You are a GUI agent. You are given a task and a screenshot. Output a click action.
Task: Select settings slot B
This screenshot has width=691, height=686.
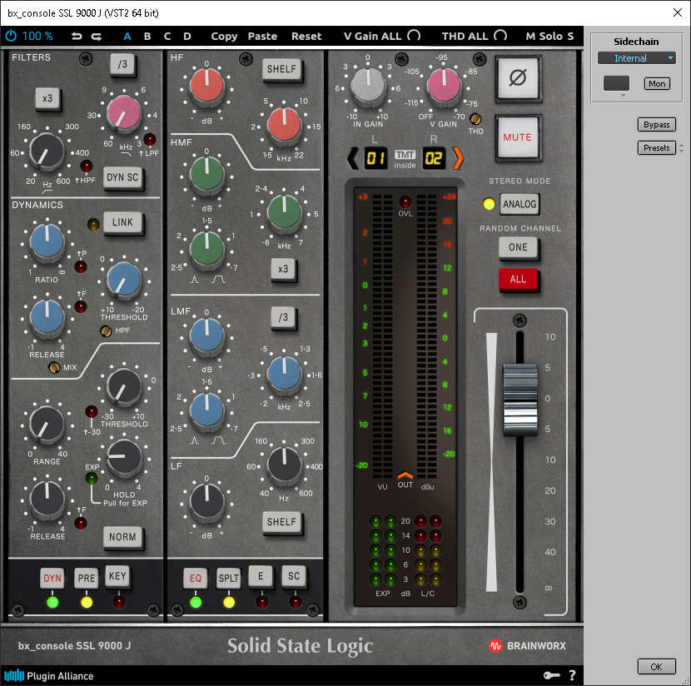(x=147, y=36)
